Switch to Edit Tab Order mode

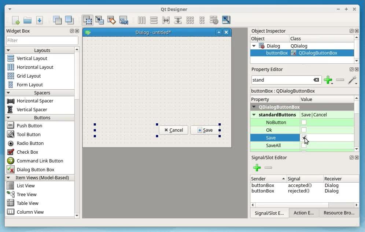(123, 20)
